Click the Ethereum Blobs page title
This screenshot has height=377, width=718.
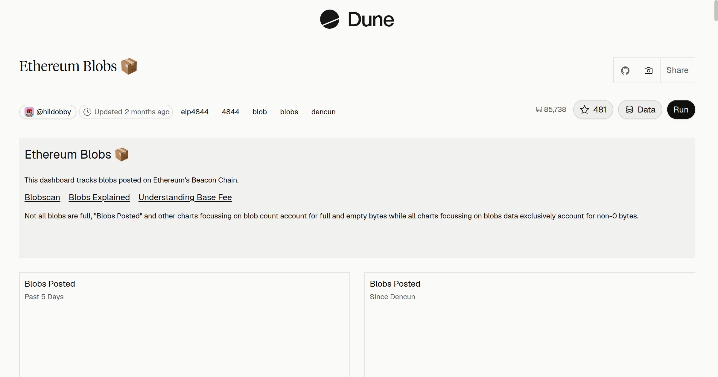coord(78,66)
